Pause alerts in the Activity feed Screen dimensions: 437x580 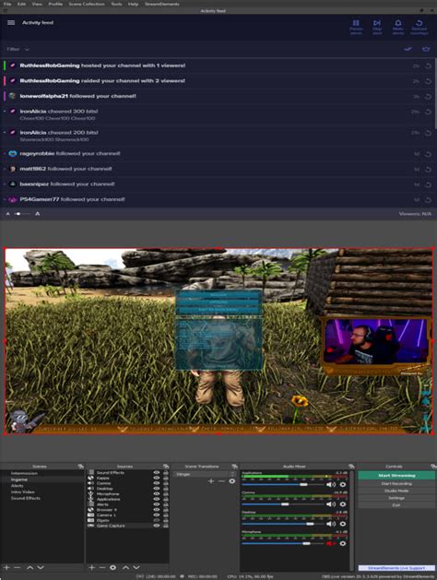(356, 28)
